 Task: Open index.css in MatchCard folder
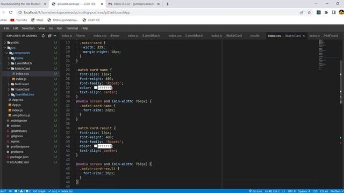pos(22,74)
